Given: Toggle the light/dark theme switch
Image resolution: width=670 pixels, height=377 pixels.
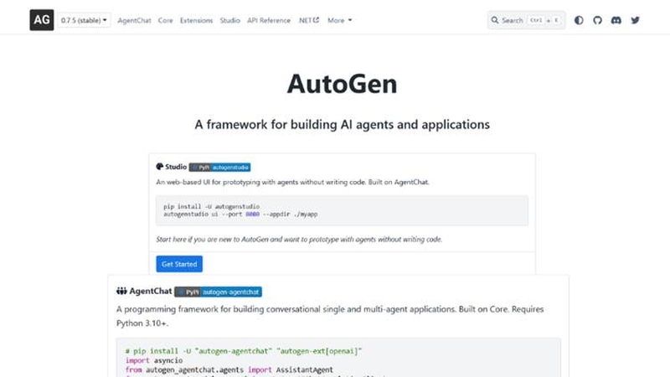Looking at the screenshot, I should click(579, 20).
